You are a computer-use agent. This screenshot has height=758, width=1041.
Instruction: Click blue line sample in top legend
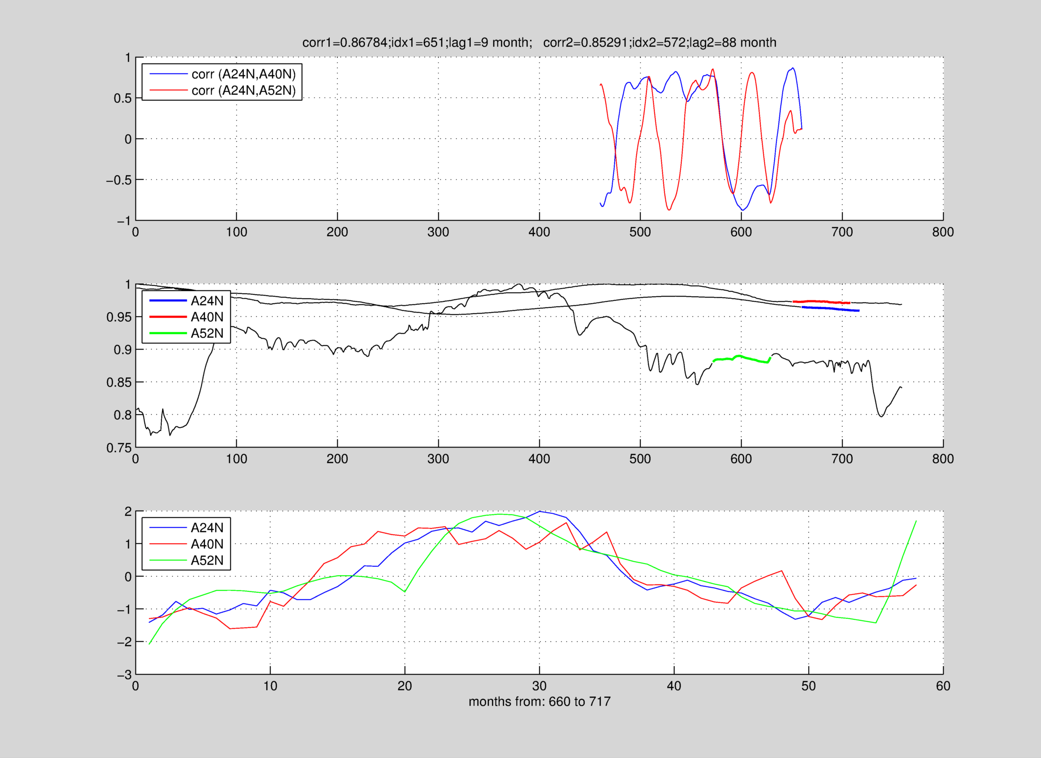coord(168,74)
